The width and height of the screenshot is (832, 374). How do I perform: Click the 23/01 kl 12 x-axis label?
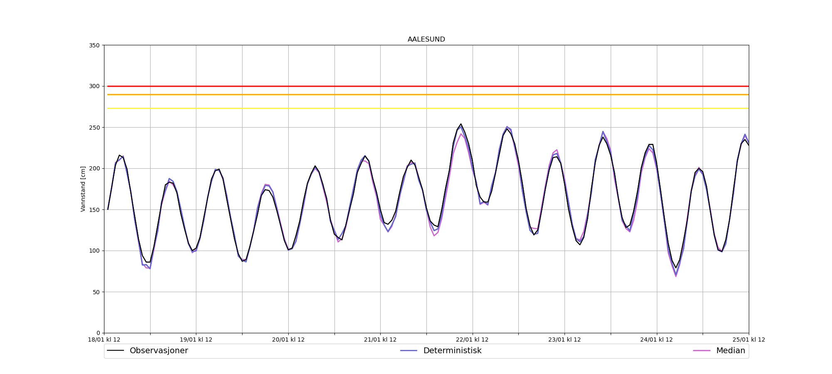click(x=565, y=340)
